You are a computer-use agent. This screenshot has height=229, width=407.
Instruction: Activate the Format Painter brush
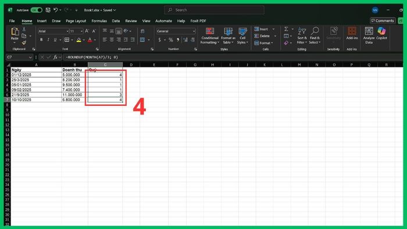point(24,42)
